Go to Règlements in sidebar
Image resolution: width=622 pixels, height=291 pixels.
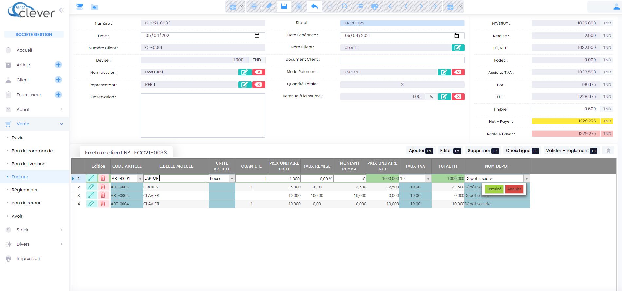24,190
